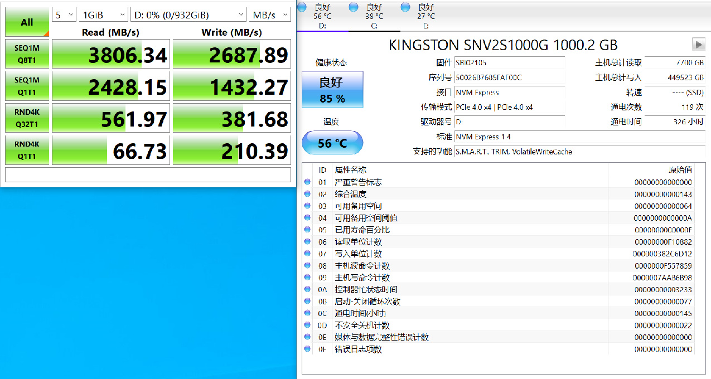Click the KINGSTON SNV2S1000G 1000.2 GB title
This screenshot has width=711, height=379.
[503, 45]
